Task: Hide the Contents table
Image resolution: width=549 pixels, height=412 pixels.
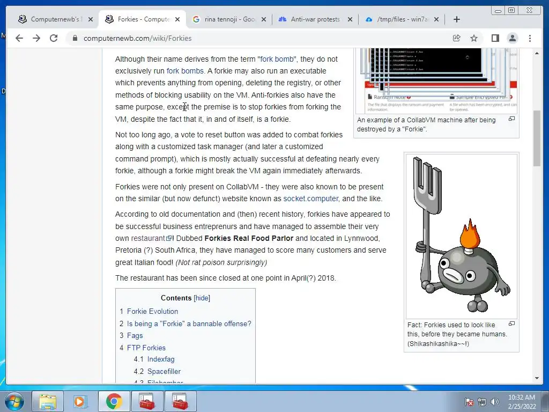Action: tap(202, 298)
